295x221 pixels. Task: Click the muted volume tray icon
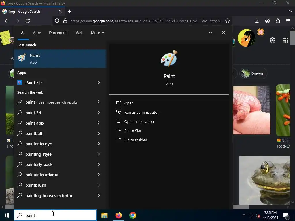click(x=258, y=215)
